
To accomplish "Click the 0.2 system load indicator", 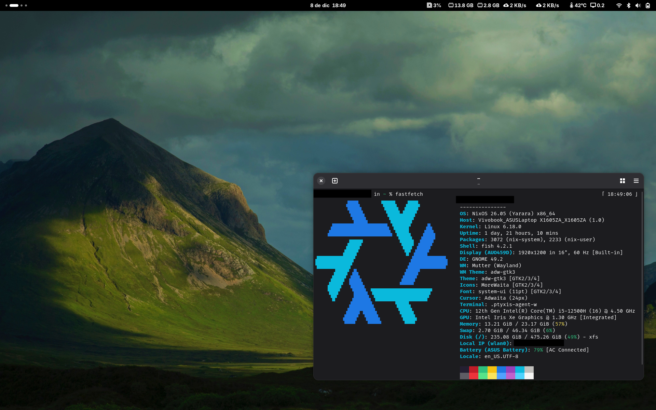I will coord(598,5).
